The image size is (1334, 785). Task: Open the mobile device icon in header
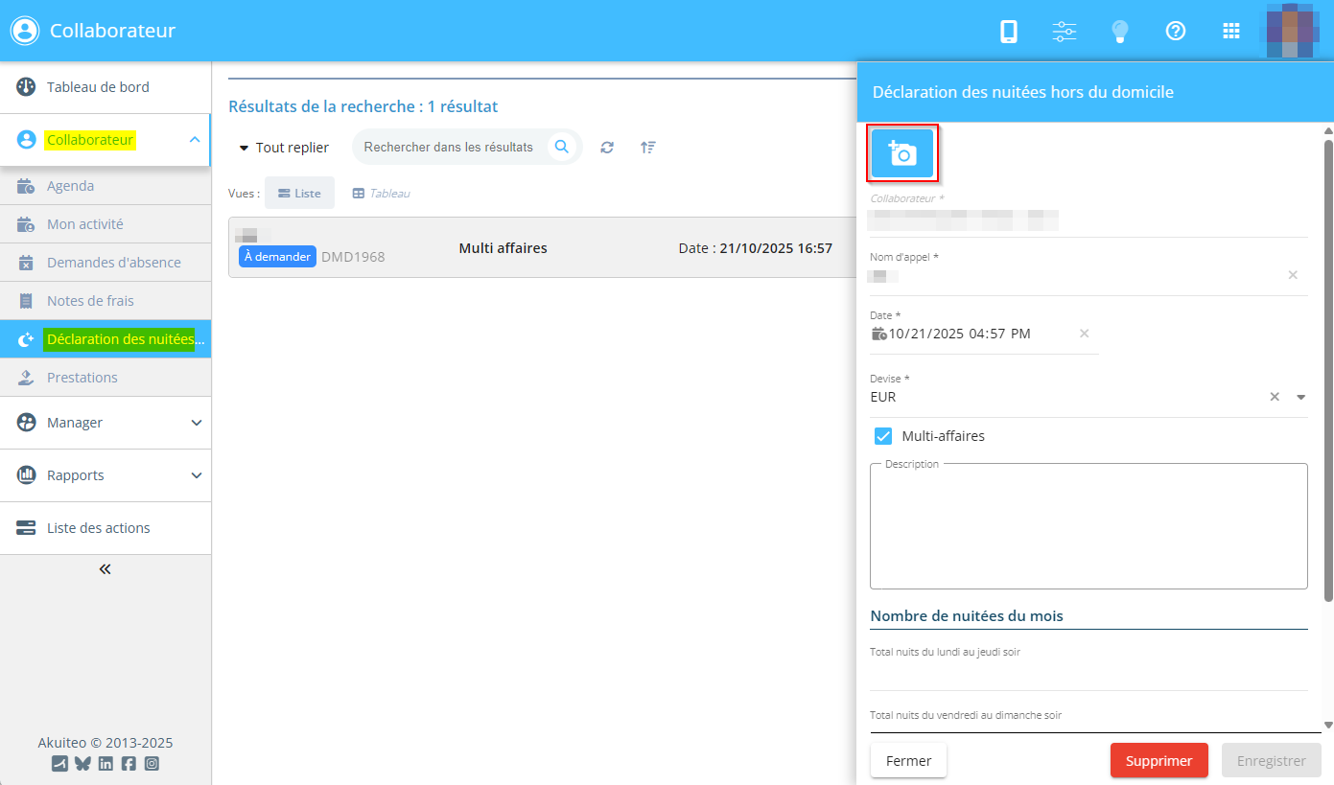(1008, 32)
